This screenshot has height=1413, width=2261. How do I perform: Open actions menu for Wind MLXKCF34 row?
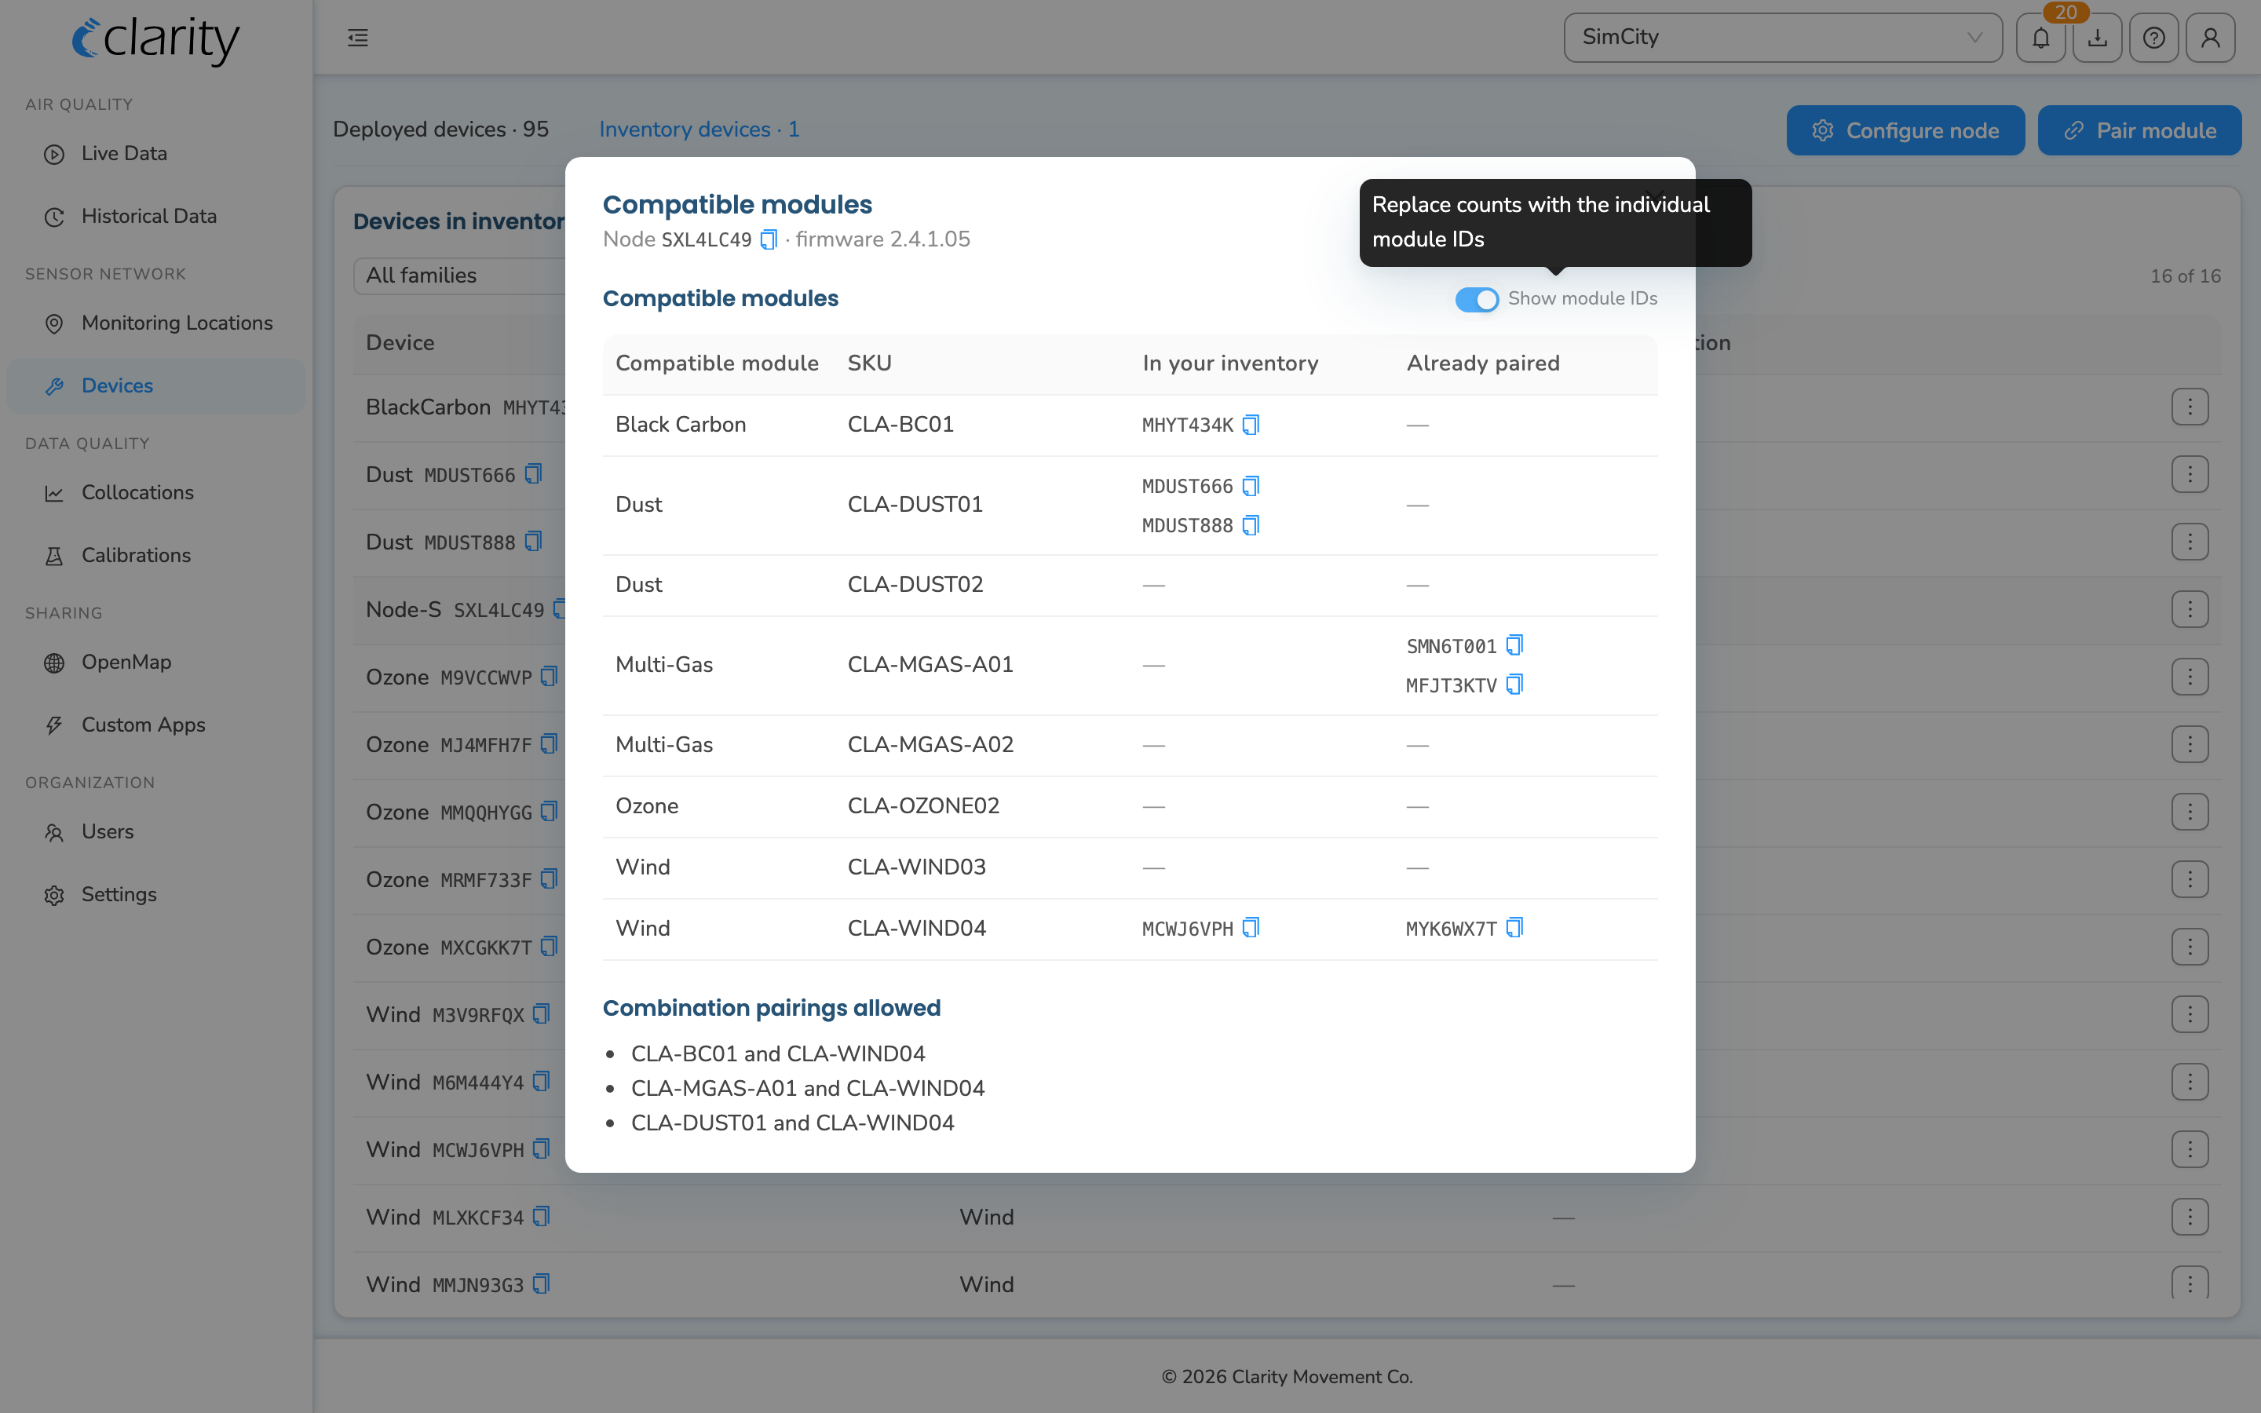click(2190, 1217)
